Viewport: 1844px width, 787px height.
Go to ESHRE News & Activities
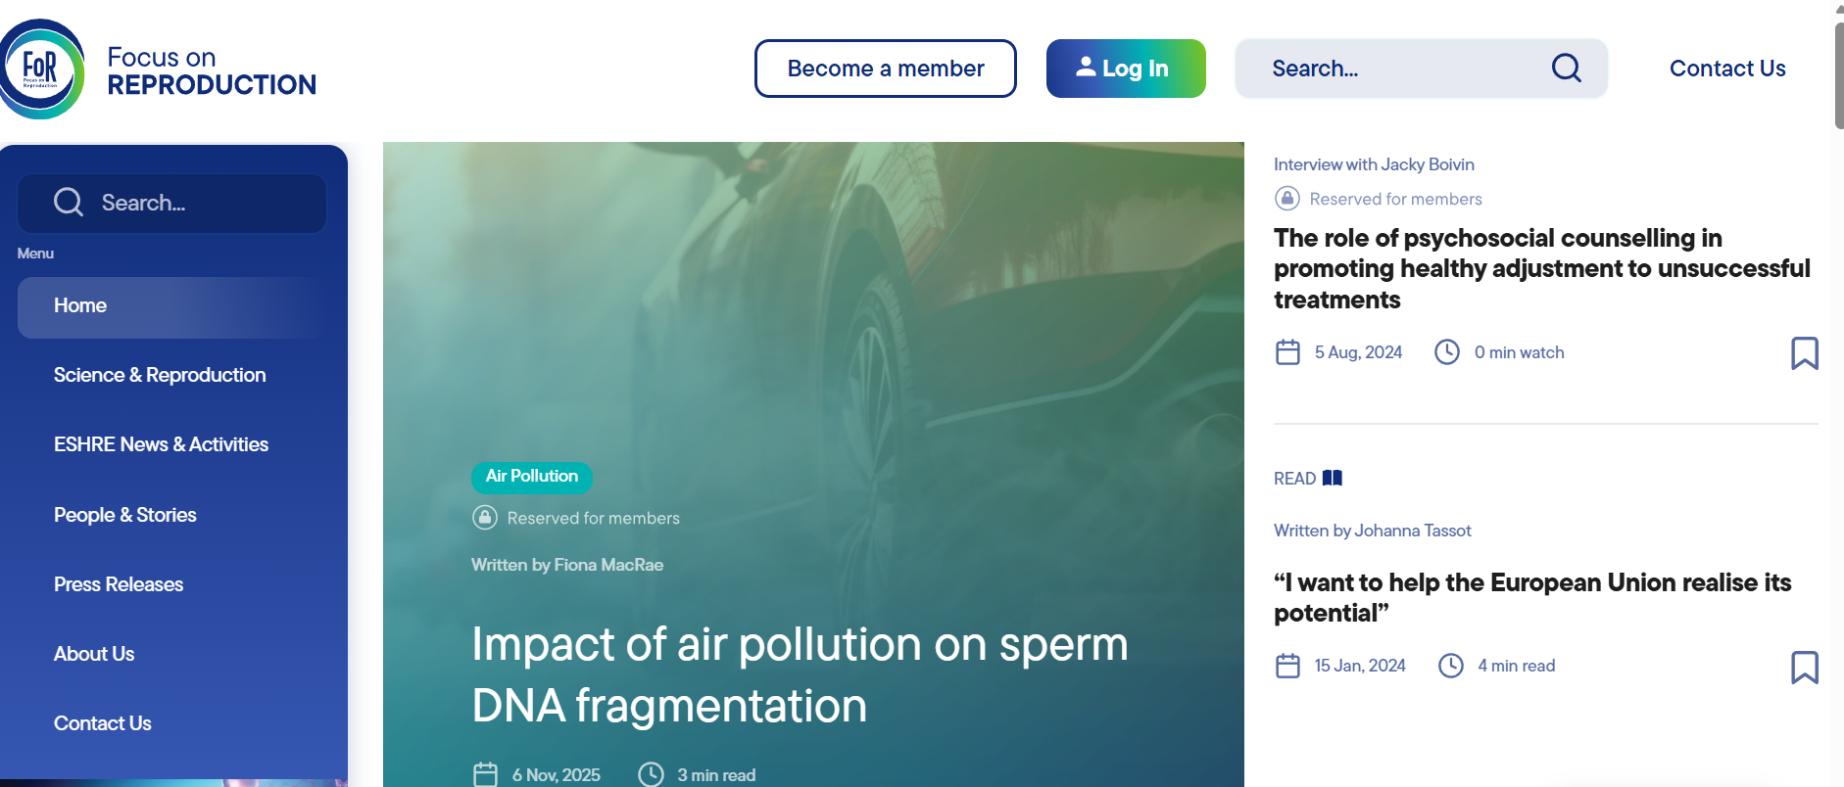tap(161, 444)
